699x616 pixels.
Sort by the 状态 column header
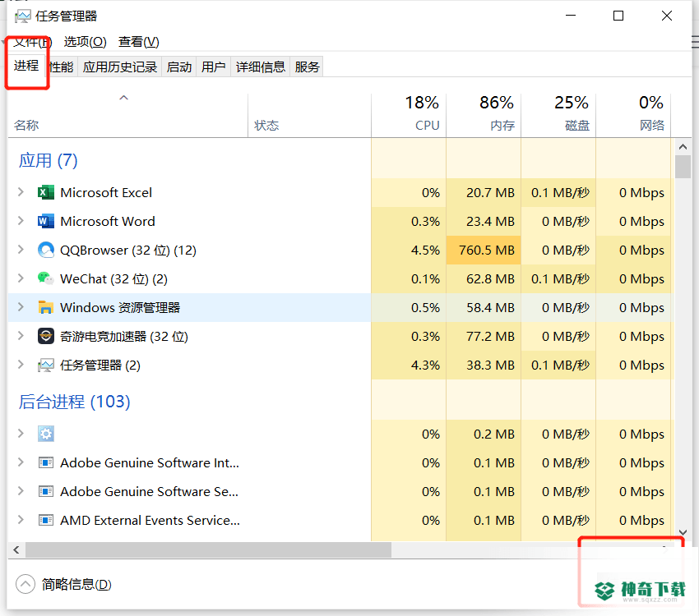(309, 114)
